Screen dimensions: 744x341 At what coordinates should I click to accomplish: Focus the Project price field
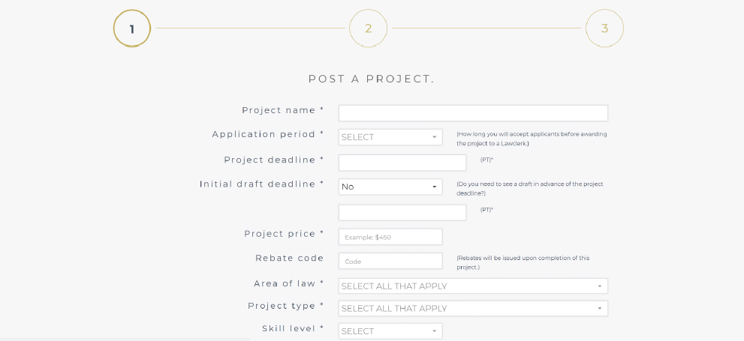390,237
